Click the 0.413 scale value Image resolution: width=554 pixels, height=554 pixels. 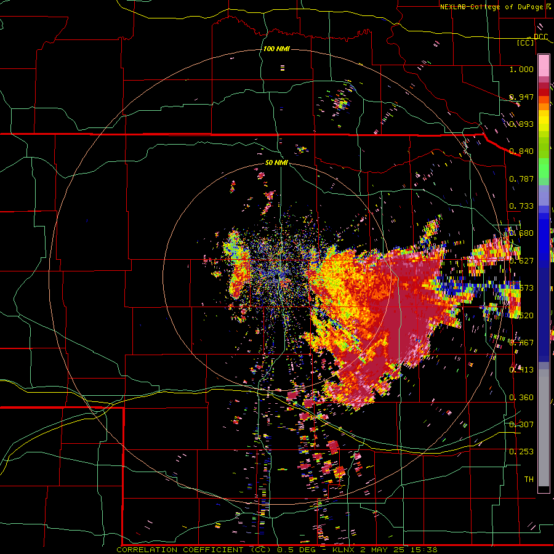pyautogui.click(x=521, y=369)
